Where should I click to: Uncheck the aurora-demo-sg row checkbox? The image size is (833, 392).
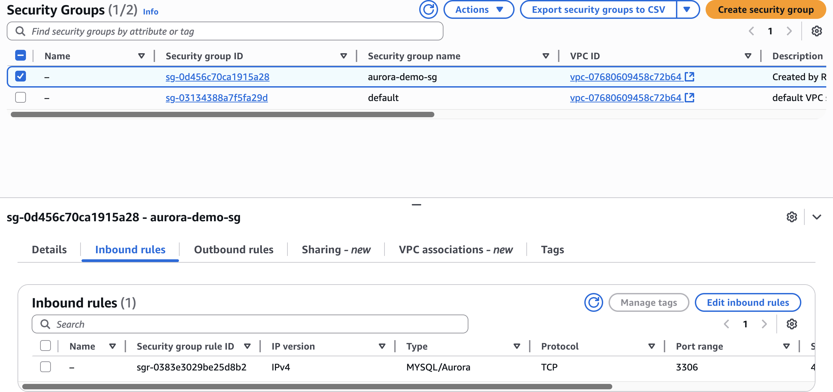tap(21, 76)
